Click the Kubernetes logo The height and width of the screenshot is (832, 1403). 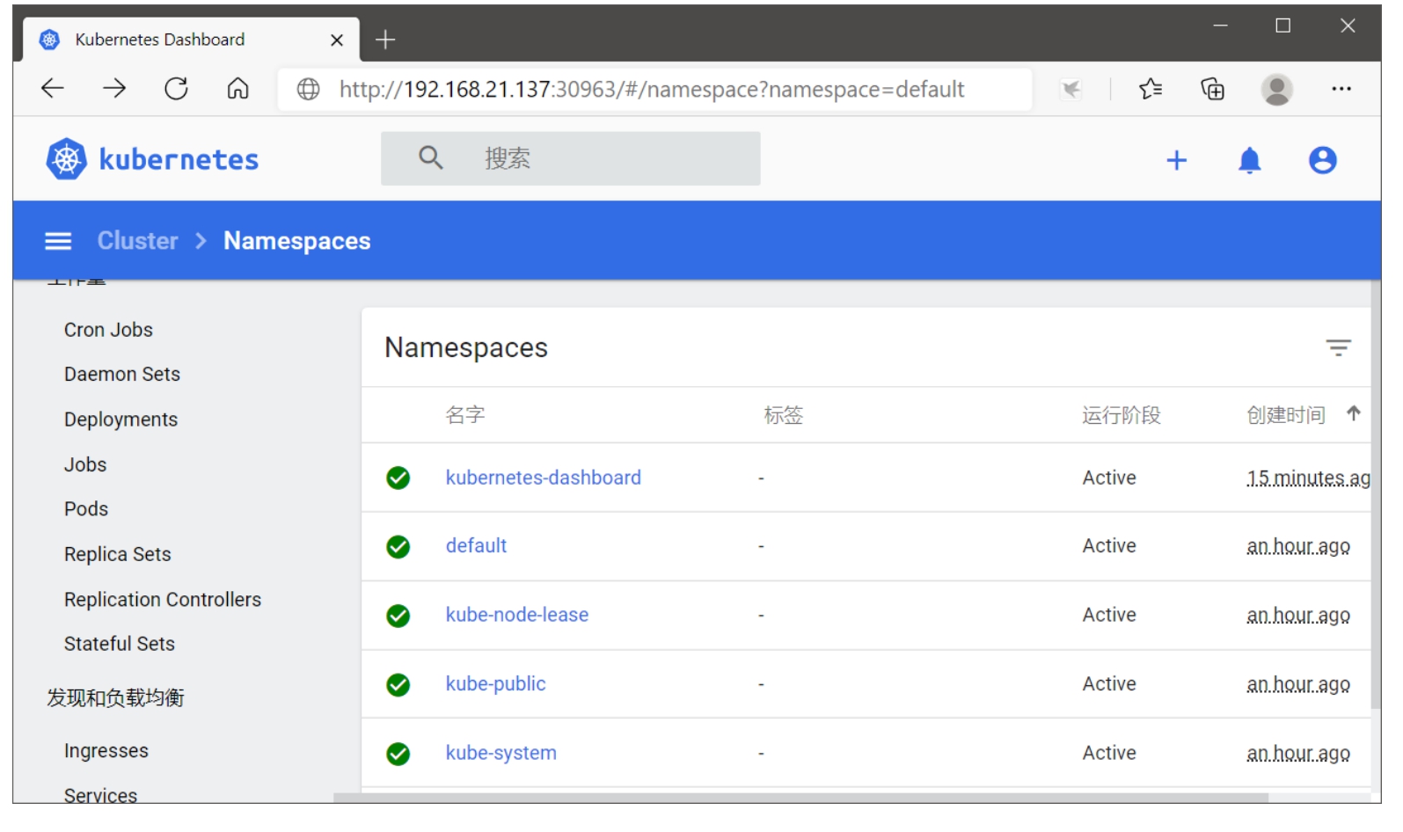pyautogui.click(x=152, y=159)
